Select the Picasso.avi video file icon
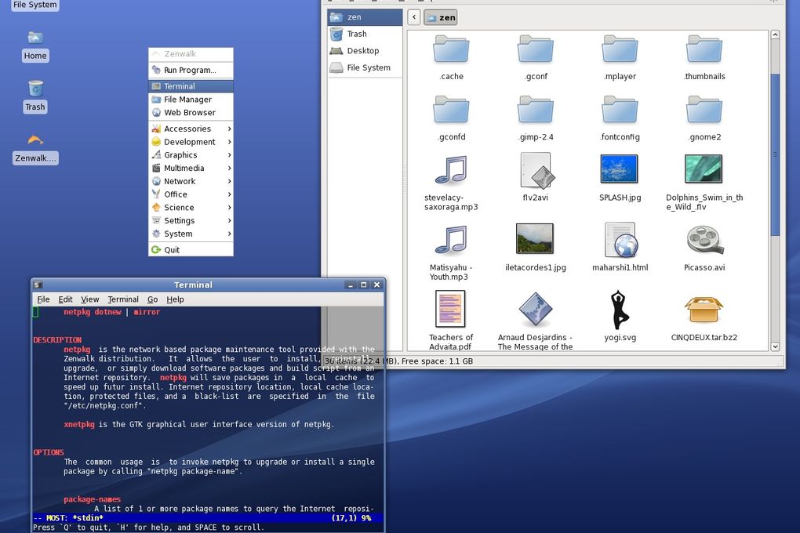 tap(705, 240)
